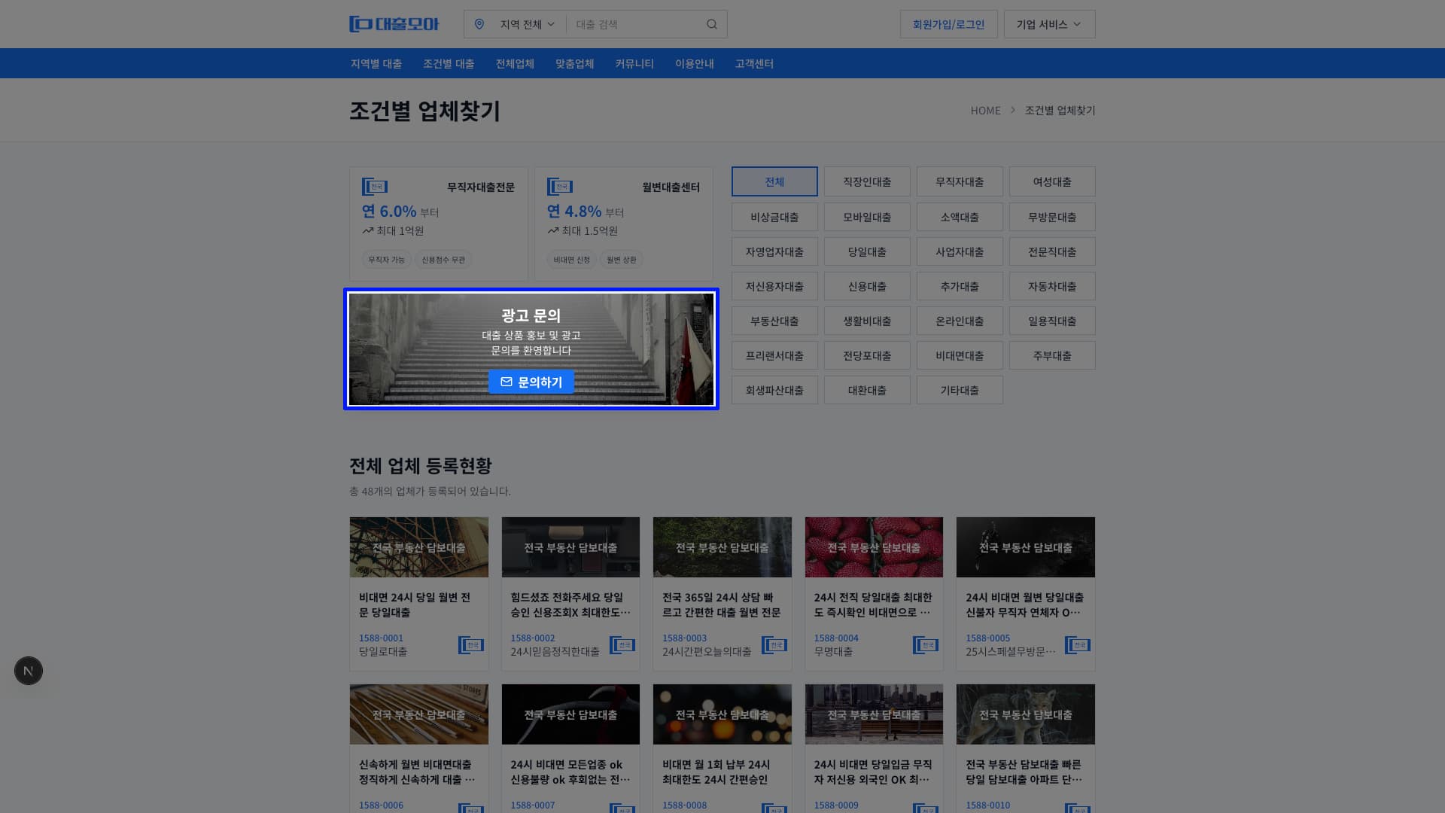The width and height of the screenshot is (1445, 813).
Task: Click the location pin icon in the header
Action: coord(480,23)
